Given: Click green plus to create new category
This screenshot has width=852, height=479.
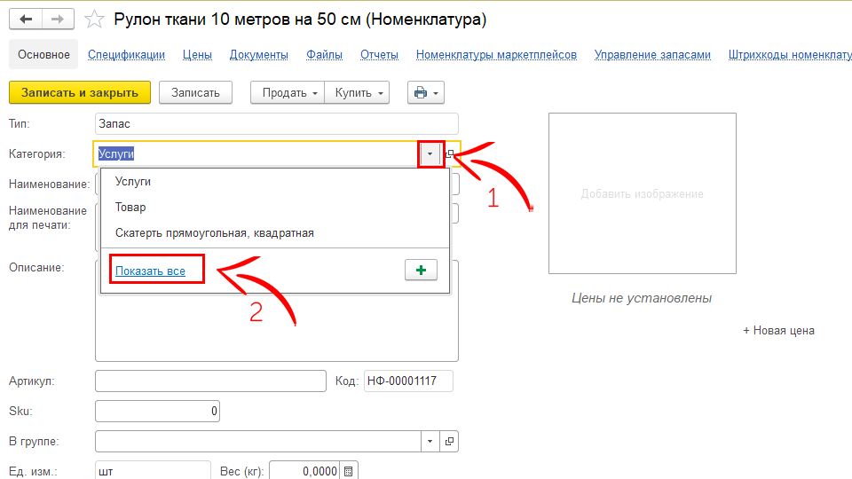Looking at the screenshot, I should [x=421, y=271].
